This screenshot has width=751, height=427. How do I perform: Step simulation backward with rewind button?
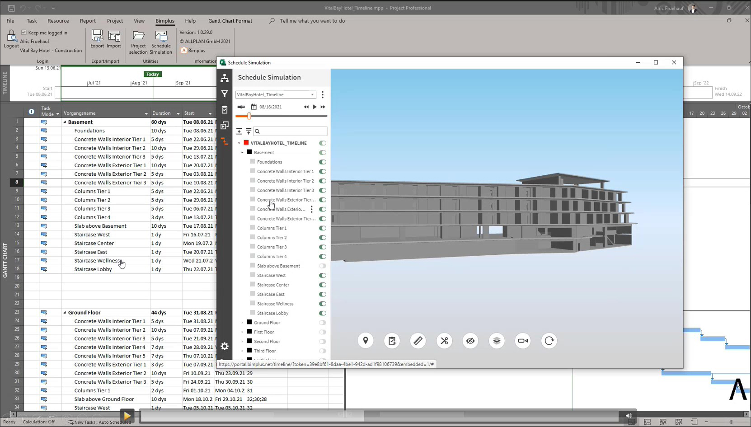point(306,107)
